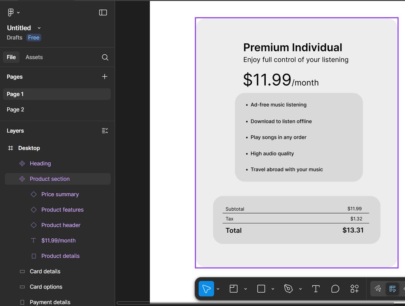The height and width of the screenshot is (306, 405).
Task: Select the Comment tool
Action: coord(335,289)
